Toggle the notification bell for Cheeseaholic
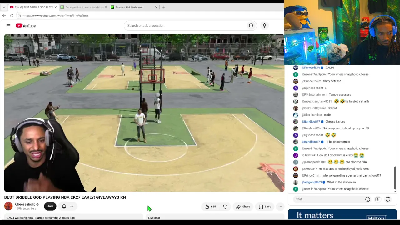This screenshot has height=225, width=400. 64,206
